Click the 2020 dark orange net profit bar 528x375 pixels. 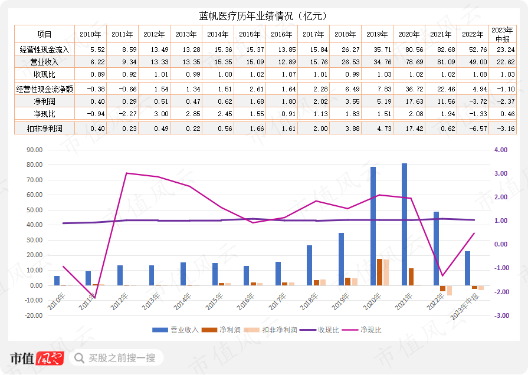379,272
